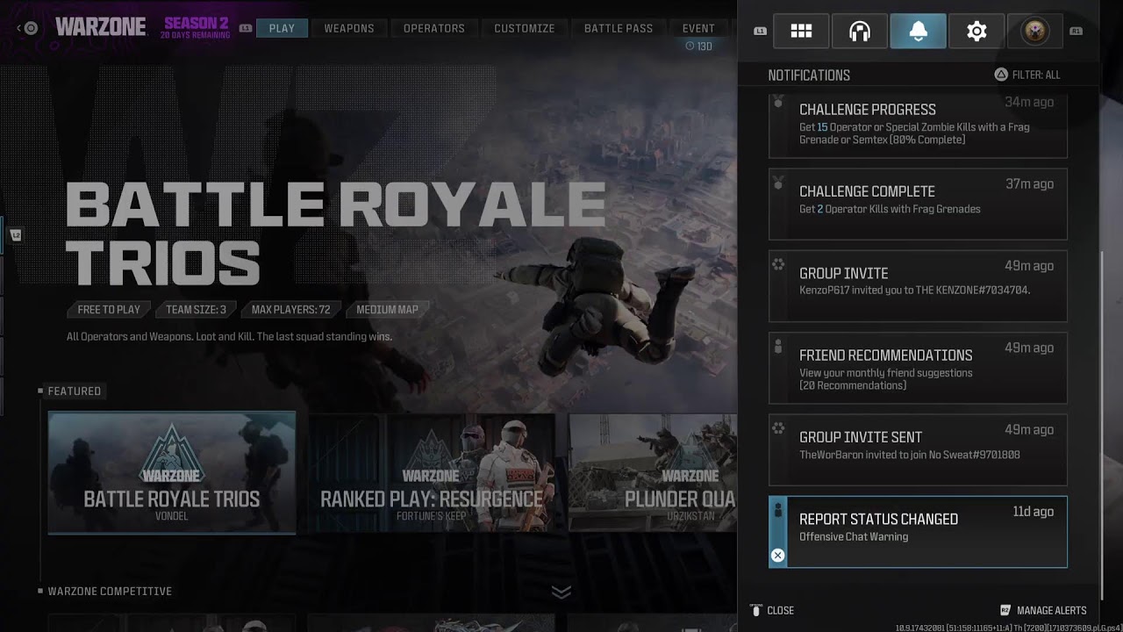Click the Filter triangle button icon

pyautogui.click(x=1000, y=75)
